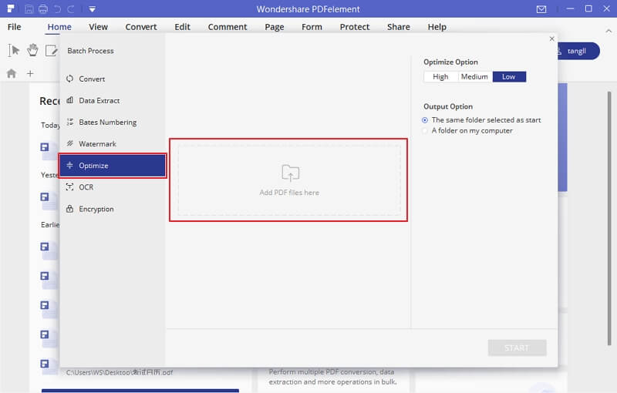Close the Batch Process dialog

551,39
